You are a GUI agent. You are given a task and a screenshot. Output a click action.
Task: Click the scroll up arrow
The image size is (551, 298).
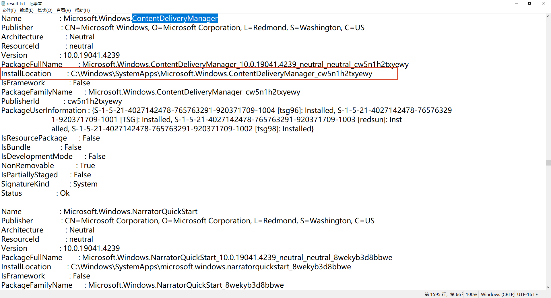[548, 16]
